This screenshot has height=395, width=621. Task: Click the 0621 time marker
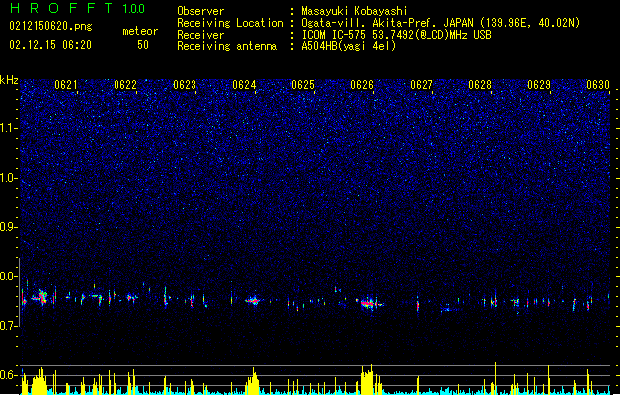(x=66, y=85)
